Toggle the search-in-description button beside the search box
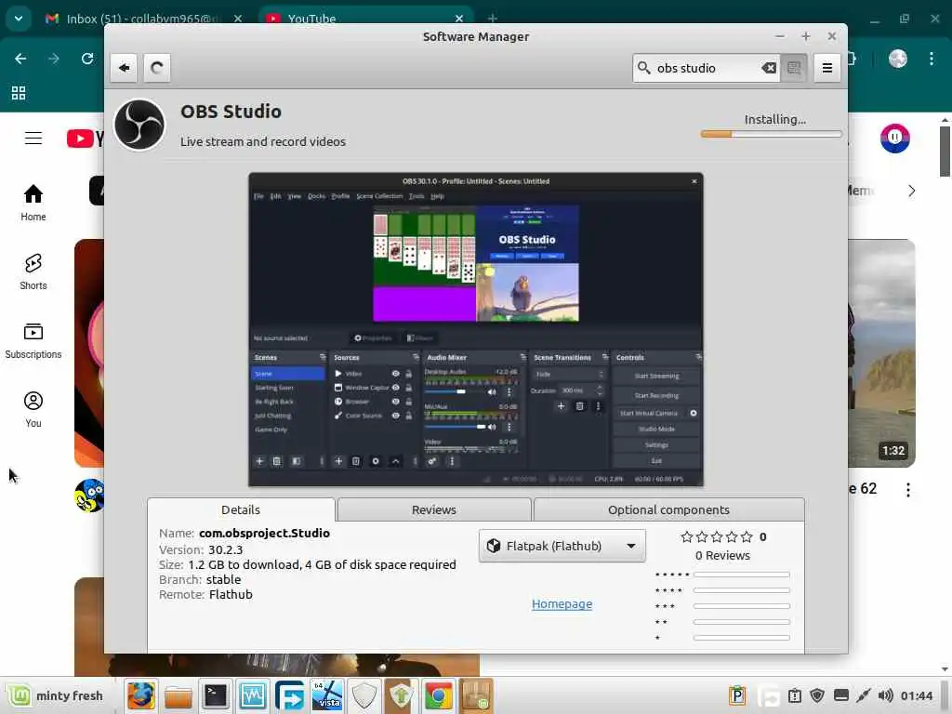 (794, 68)
